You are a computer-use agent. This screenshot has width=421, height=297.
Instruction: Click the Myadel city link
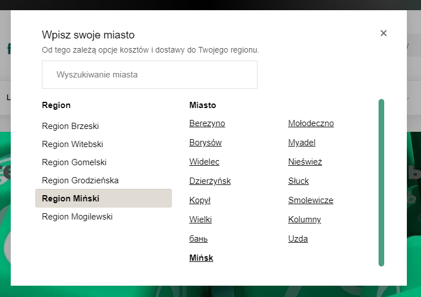[302, 143]
